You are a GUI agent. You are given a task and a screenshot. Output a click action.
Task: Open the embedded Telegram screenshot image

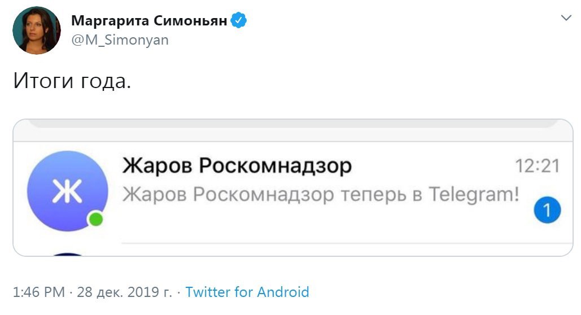pos(293,187)
